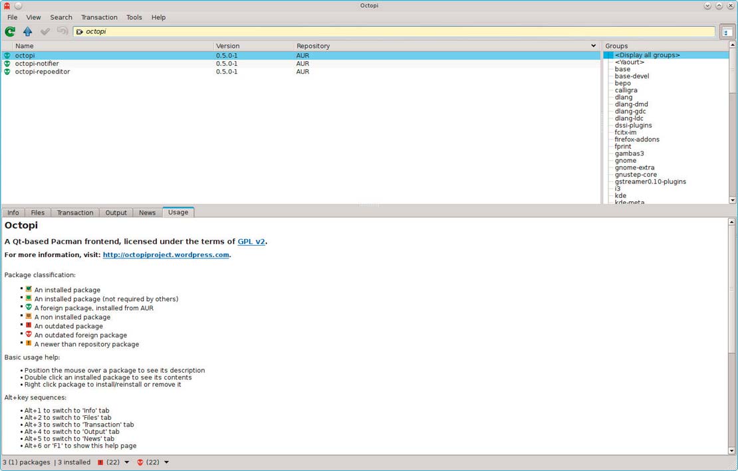This screenshot has width=738, height=471.
Task: Toggle the groups panel button beside the search field
Action: pos(727,32)
